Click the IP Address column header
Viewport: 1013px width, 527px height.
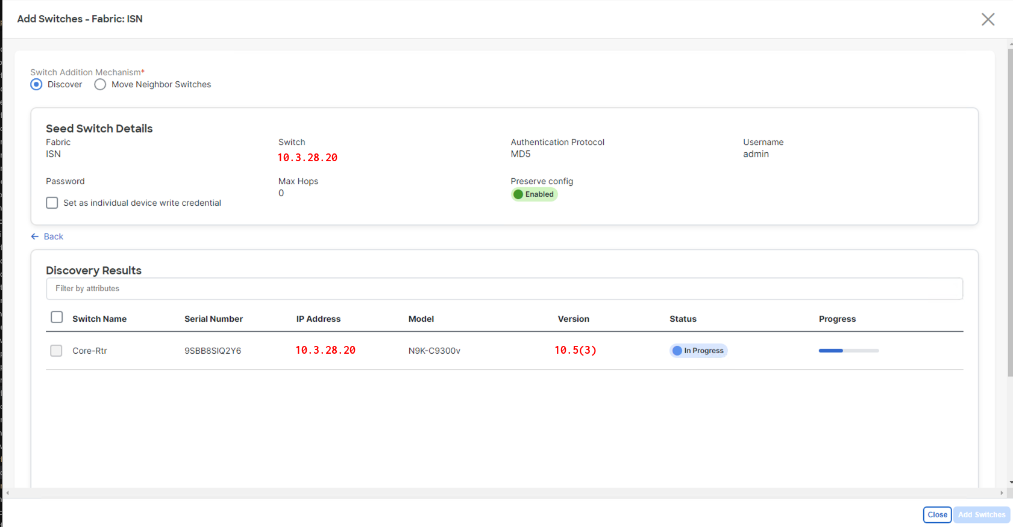[318, 319]
